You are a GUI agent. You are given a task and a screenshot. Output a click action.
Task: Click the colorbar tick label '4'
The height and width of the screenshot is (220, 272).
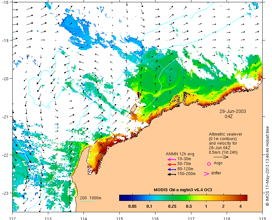(x=240, y=206)
